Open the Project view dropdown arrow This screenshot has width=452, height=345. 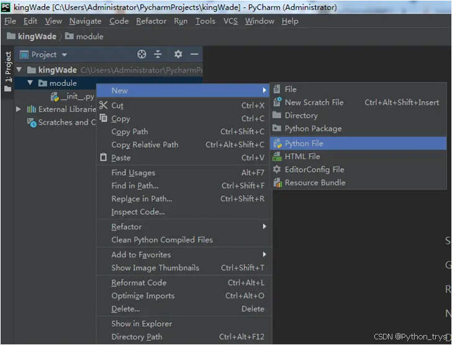(65, 55)
